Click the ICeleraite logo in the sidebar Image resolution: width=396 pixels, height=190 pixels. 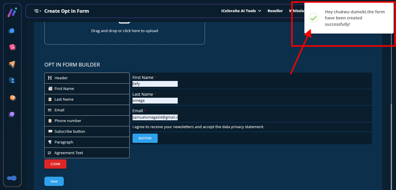(12, 12)
